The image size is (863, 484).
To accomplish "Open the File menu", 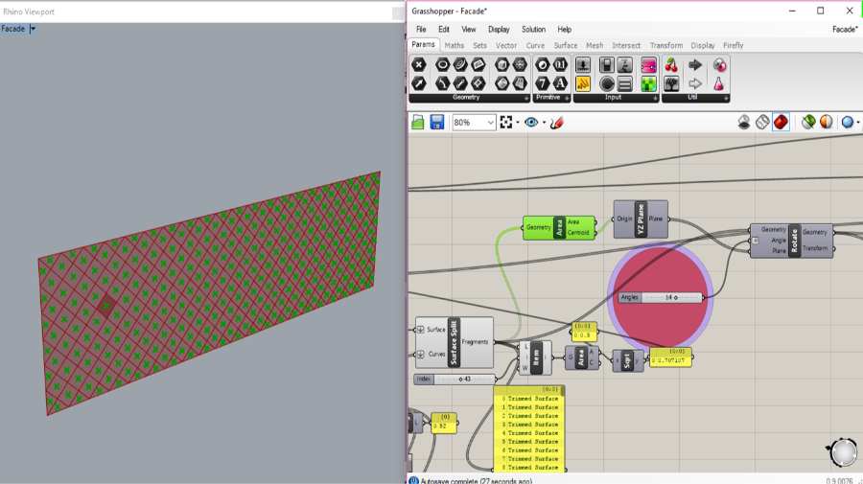I will (x=421, y=29).
